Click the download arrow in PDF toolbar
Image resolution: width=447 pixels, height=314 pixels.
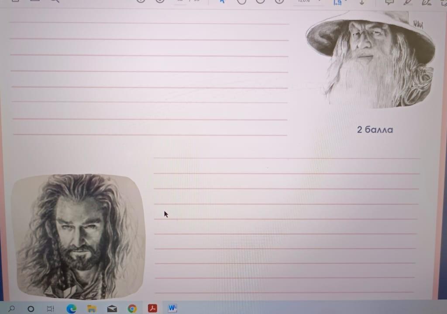tap(362, 2)
